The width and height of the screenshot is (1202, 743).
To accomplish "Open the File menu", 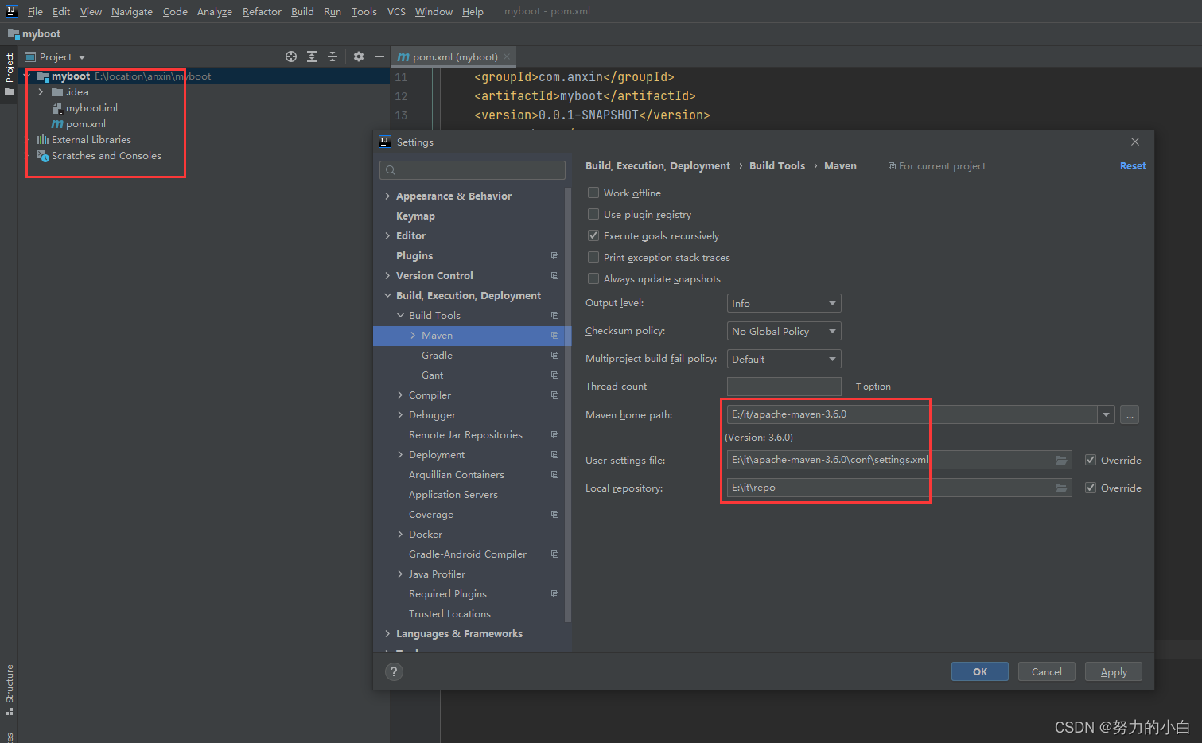I will (35, 12).
